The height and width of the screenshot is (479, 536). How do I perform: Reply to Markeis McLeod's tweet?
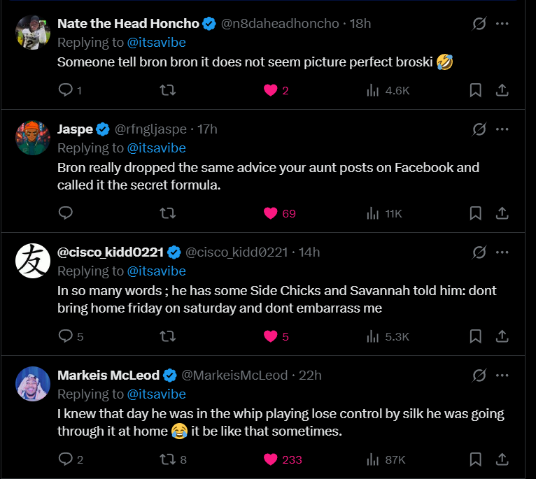pyautogui.click(x=66, y=459)
